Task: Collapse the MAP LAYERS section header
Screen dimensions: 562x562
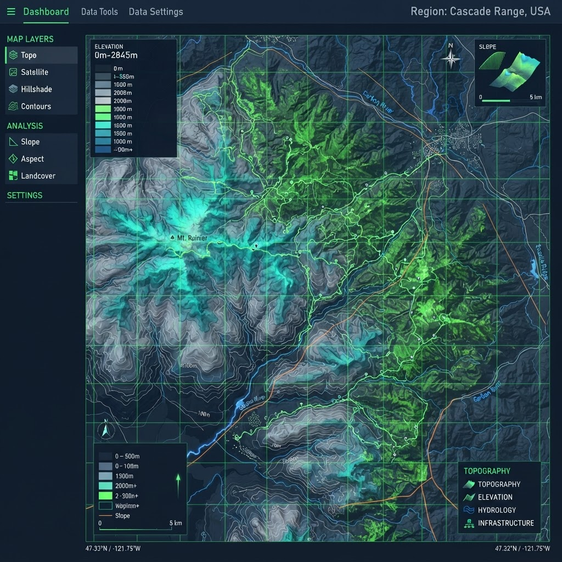Action: pyautogui.click(x=30, y=39)
